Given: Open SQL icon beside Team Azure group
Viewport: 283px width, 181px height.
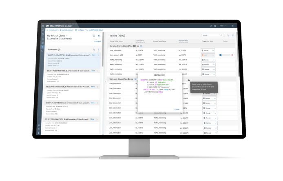Looking at the screenshot, I should coord(135,79).
